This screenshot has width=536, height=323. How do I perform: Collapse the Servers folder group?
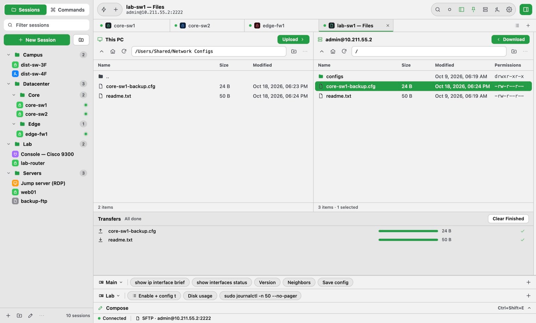tap(9, 173)
